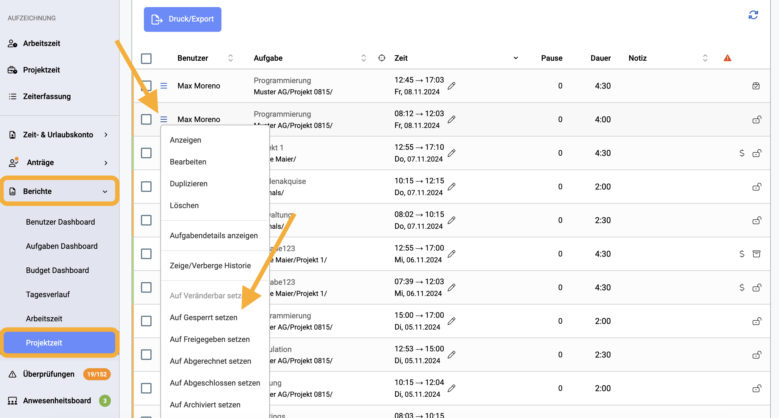The height and width of the screenshot is (418, 779).
Task: Sort table by Aufgabe column arrows
Action: (x=364, y=58)
